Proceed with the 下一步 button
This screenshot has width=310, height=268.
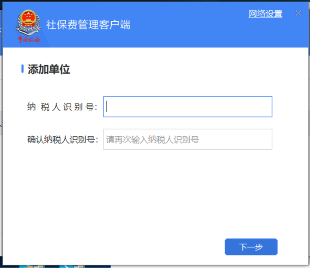[x=251, y=247]
